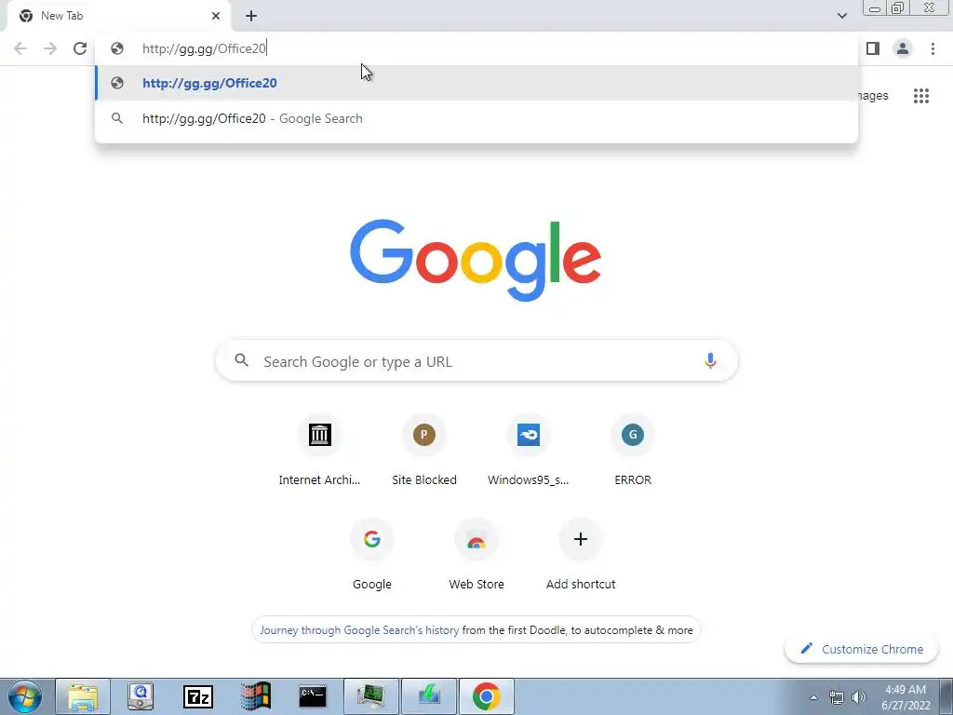The height and width of the screenshot is (715, 953).
Task: Choose the Google Search suggestion for gg.gg/Office20
Action: click(x=476, y=118)
